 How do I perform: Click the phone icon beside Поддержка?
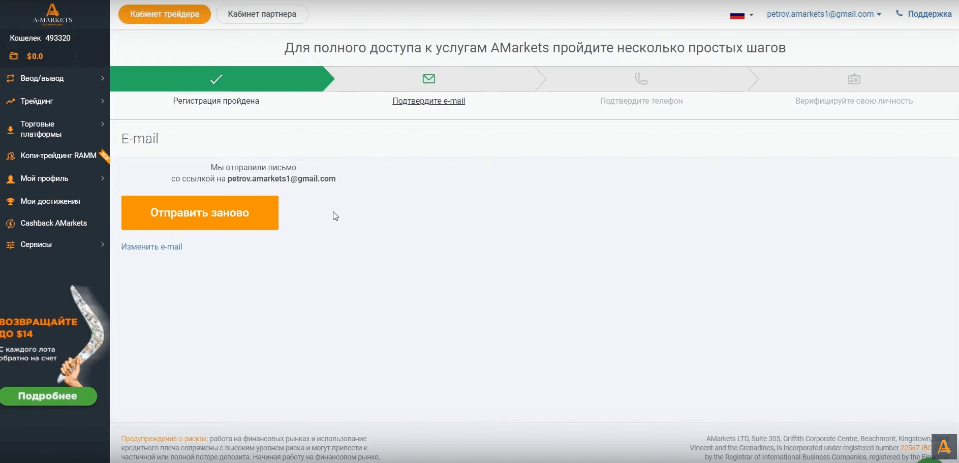899,14
